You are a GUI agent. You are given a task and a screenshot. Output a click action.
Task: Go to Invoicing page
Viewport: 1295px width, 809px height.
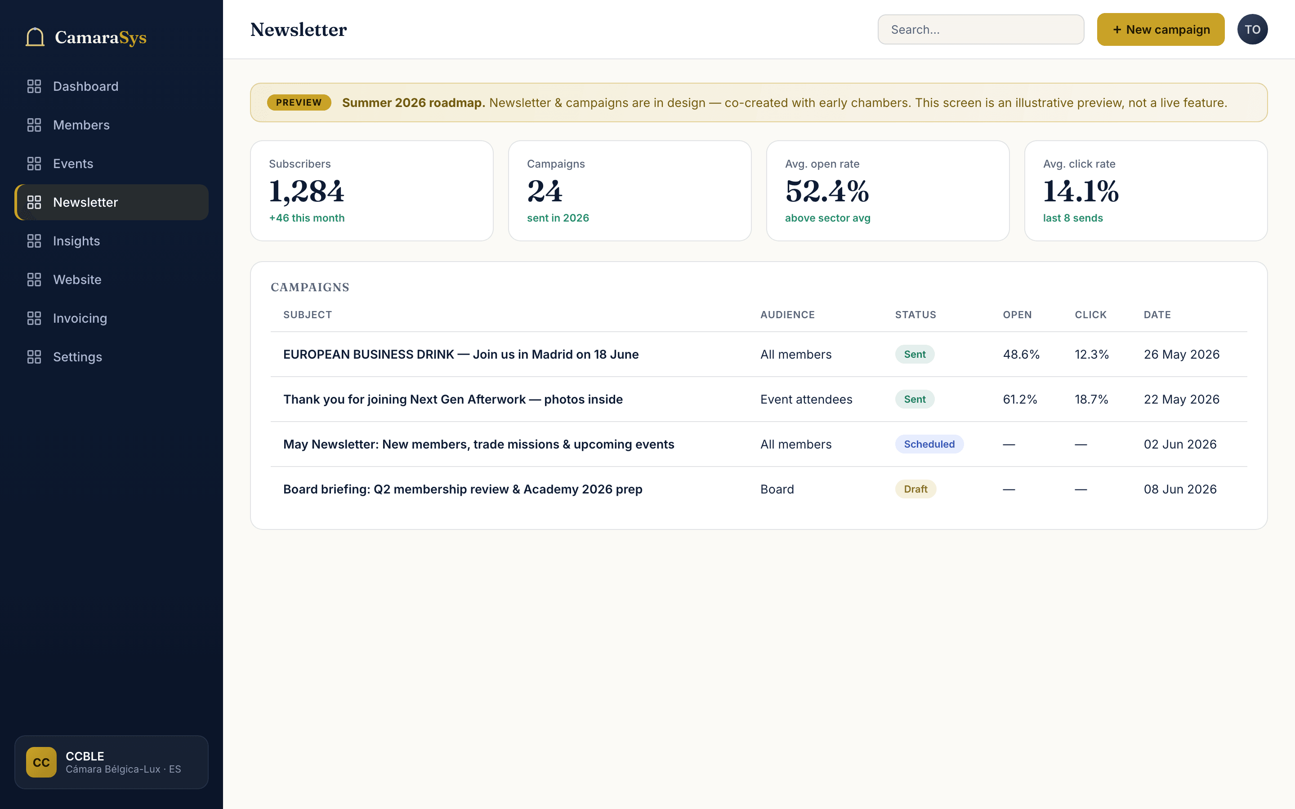tap(112, 318)
